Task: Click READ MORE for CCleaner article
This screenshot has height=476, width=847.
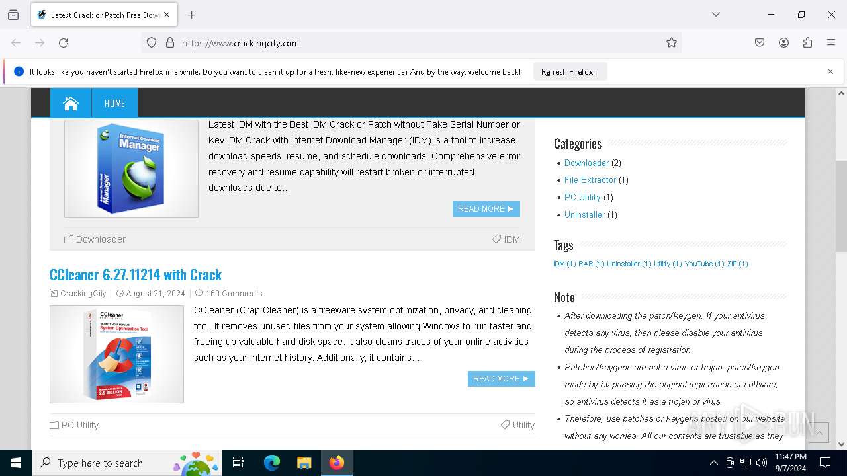Action: click(502, 379)
